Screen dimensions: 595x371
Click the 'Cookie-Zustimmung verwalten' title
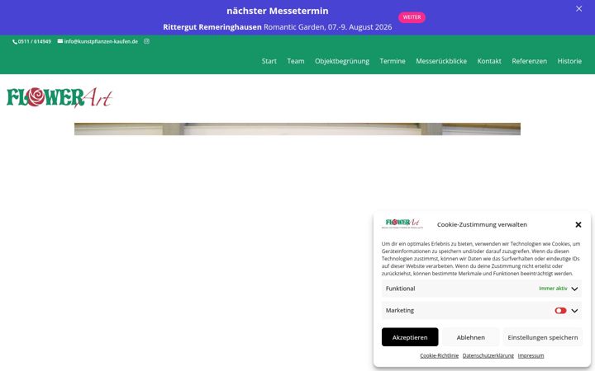click(482, 224)
